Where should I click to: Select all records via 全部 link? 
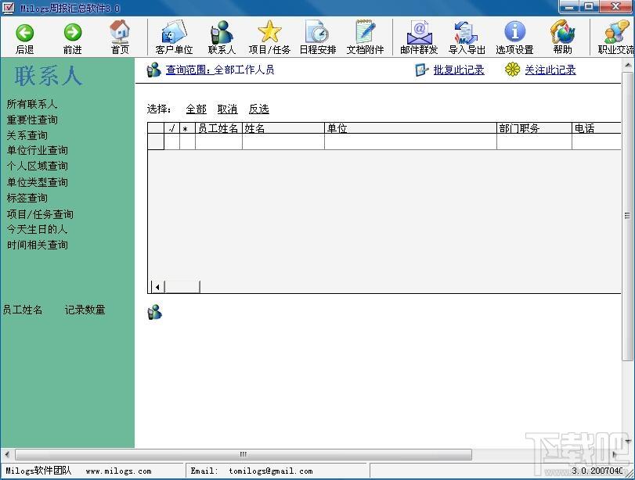(x=196, y=109)
